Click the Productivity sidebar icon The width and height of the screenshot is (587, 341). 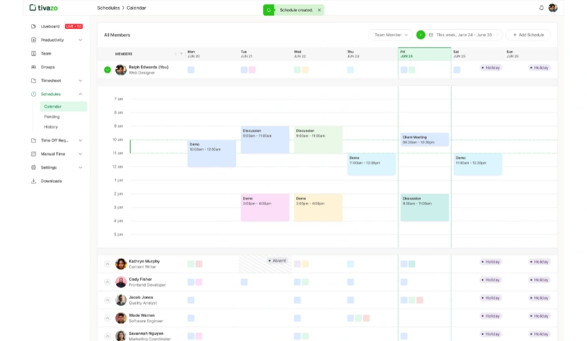click(x=33, y=39)
